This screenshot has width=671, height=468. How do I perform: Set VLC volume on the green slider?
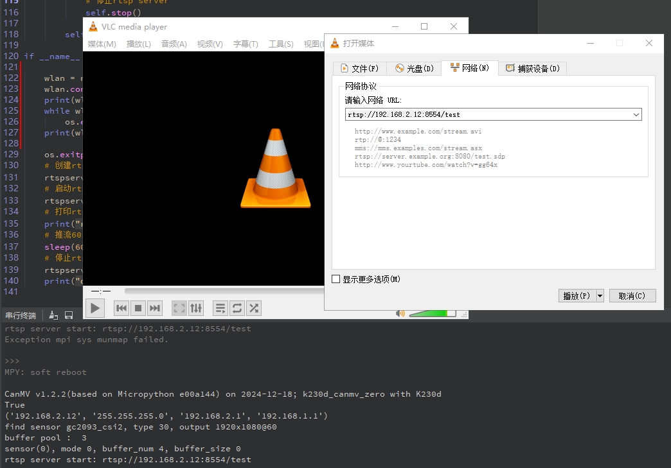tap(432, 314)
